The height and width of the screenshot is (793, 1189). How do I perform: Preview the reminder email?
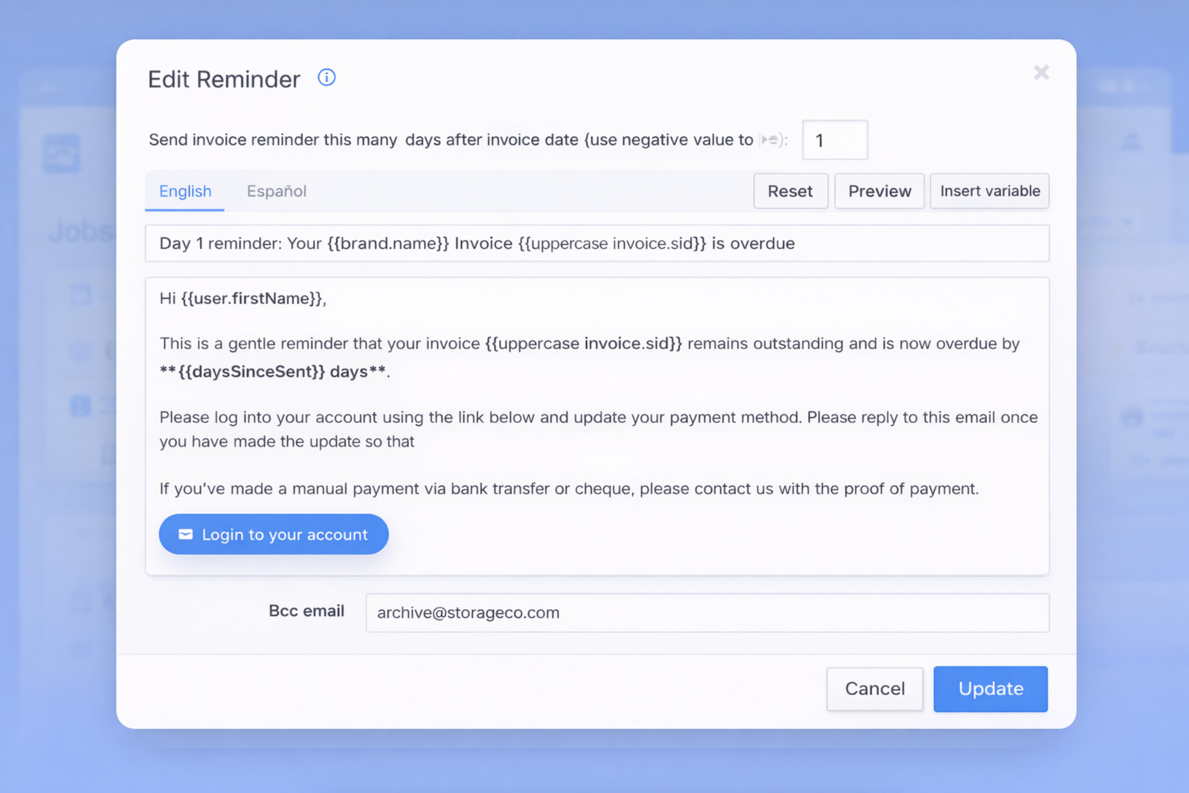click(879, 191)
